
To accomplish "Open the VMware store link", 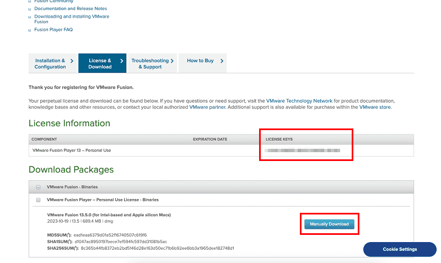I will pos(375,107).
